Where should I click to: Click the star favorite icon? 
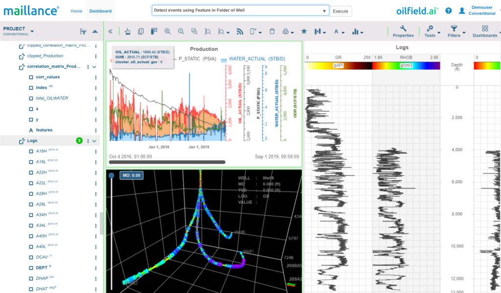point(304,31)
